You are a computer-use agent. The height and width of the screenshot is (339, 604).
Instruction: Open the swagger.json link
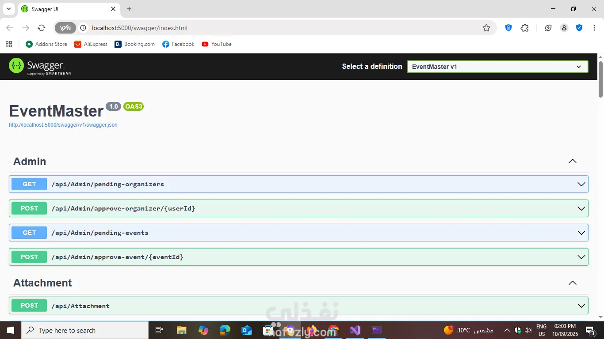pos(63,125)
